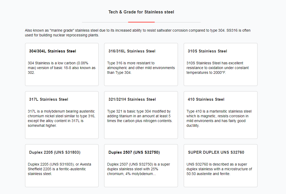Image resolution: width=286 pixels, height=194 pixels.
Task: Click the 321/321H Stainless Steel title
Action: tap(132, 99)
